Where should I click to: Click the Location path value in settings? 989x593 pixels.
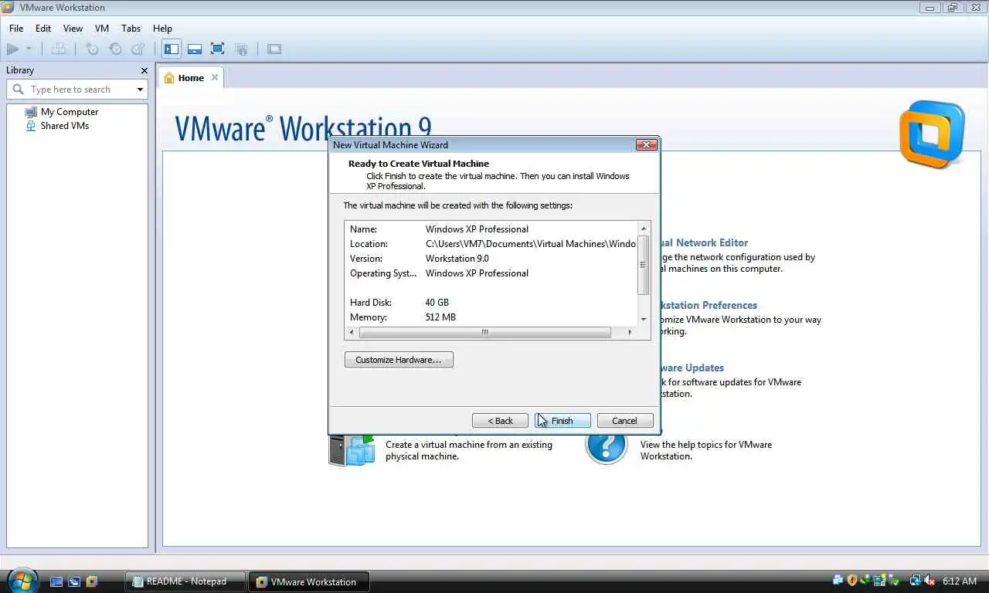click(x=531, y=244)
